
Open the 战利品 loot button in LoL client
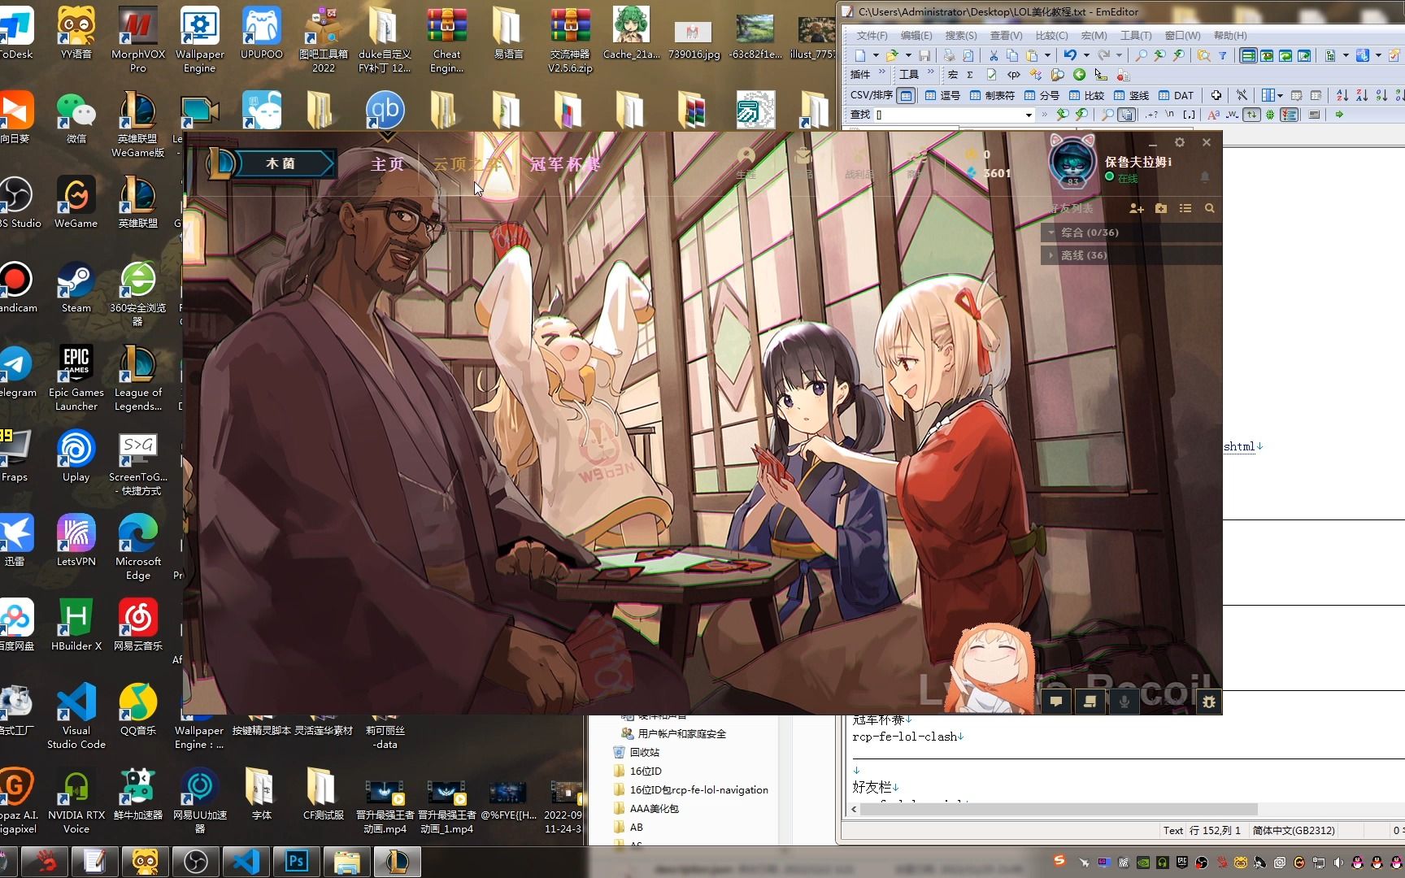click(859, 163)
